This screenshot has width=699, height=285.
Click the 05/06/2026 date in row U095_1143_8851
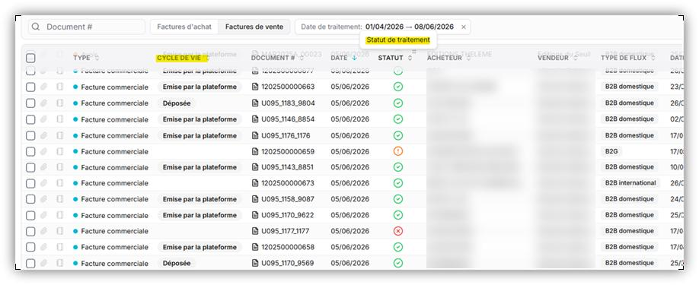[x=350, y=167]
